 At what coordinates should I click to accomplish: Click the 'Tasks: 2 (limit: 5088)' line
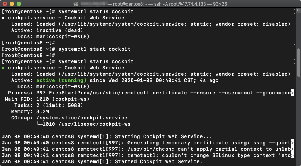pos(49,106)
